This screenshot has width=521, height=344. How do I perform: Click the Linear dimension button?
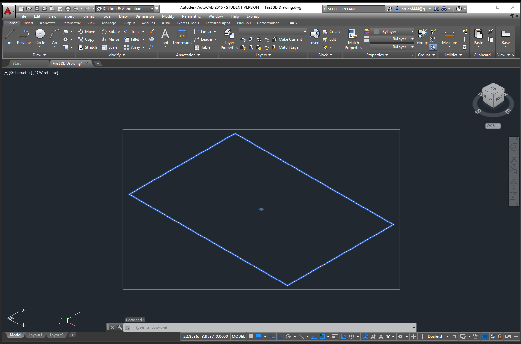pos(203,32)
